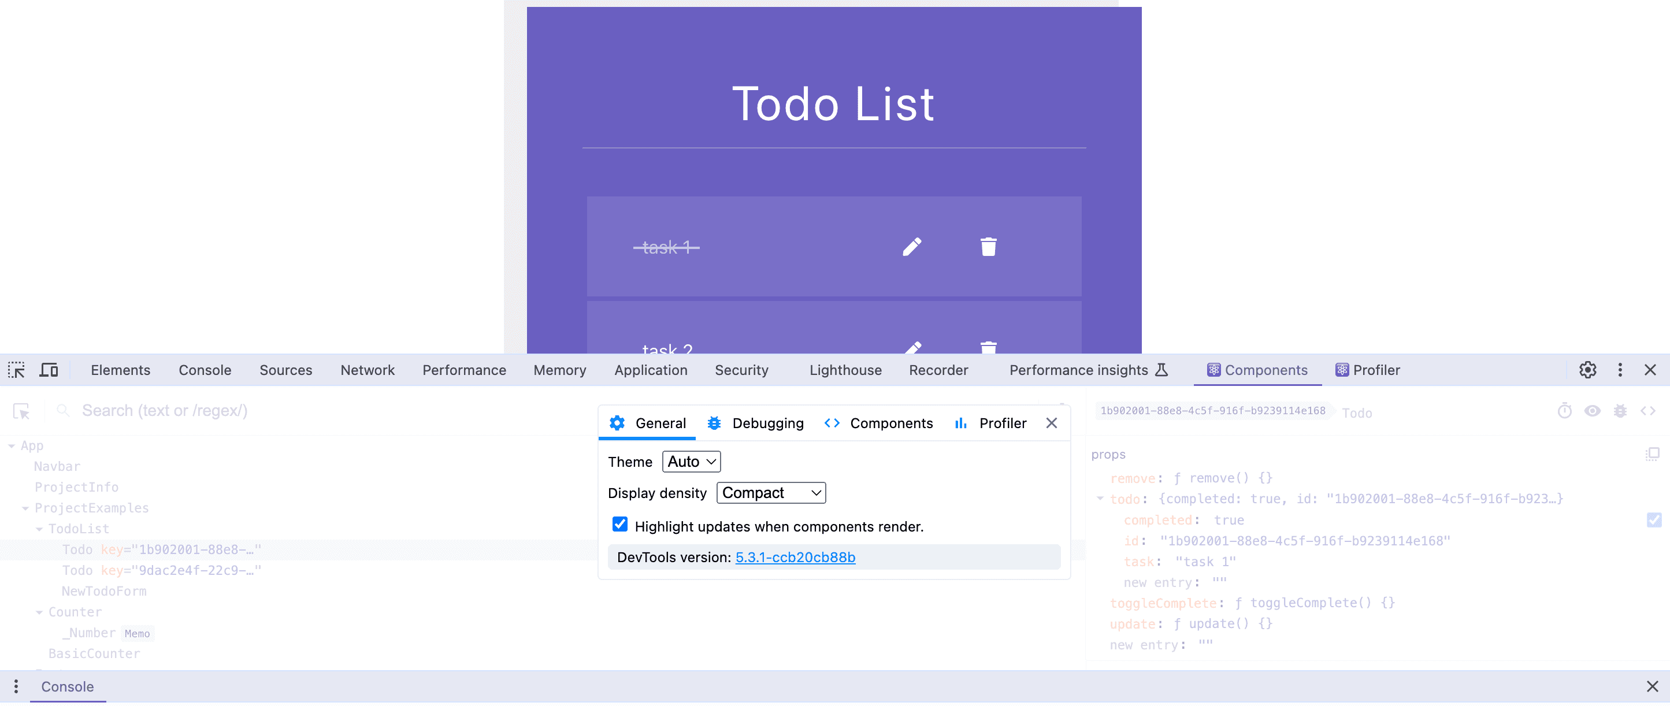Select the React Profiler tab in DevTools toolbar
1670x706 pixels.
(1367, 370)
